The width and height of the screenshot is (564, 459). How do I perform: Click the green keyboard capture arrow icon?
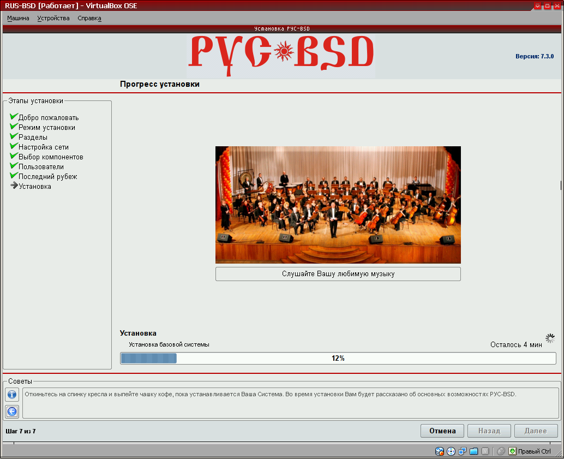coord(512,451)
